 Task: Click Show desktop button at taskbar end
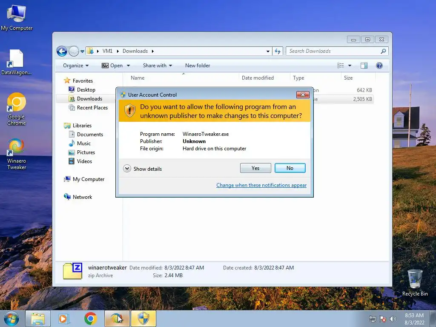(433, 318)
